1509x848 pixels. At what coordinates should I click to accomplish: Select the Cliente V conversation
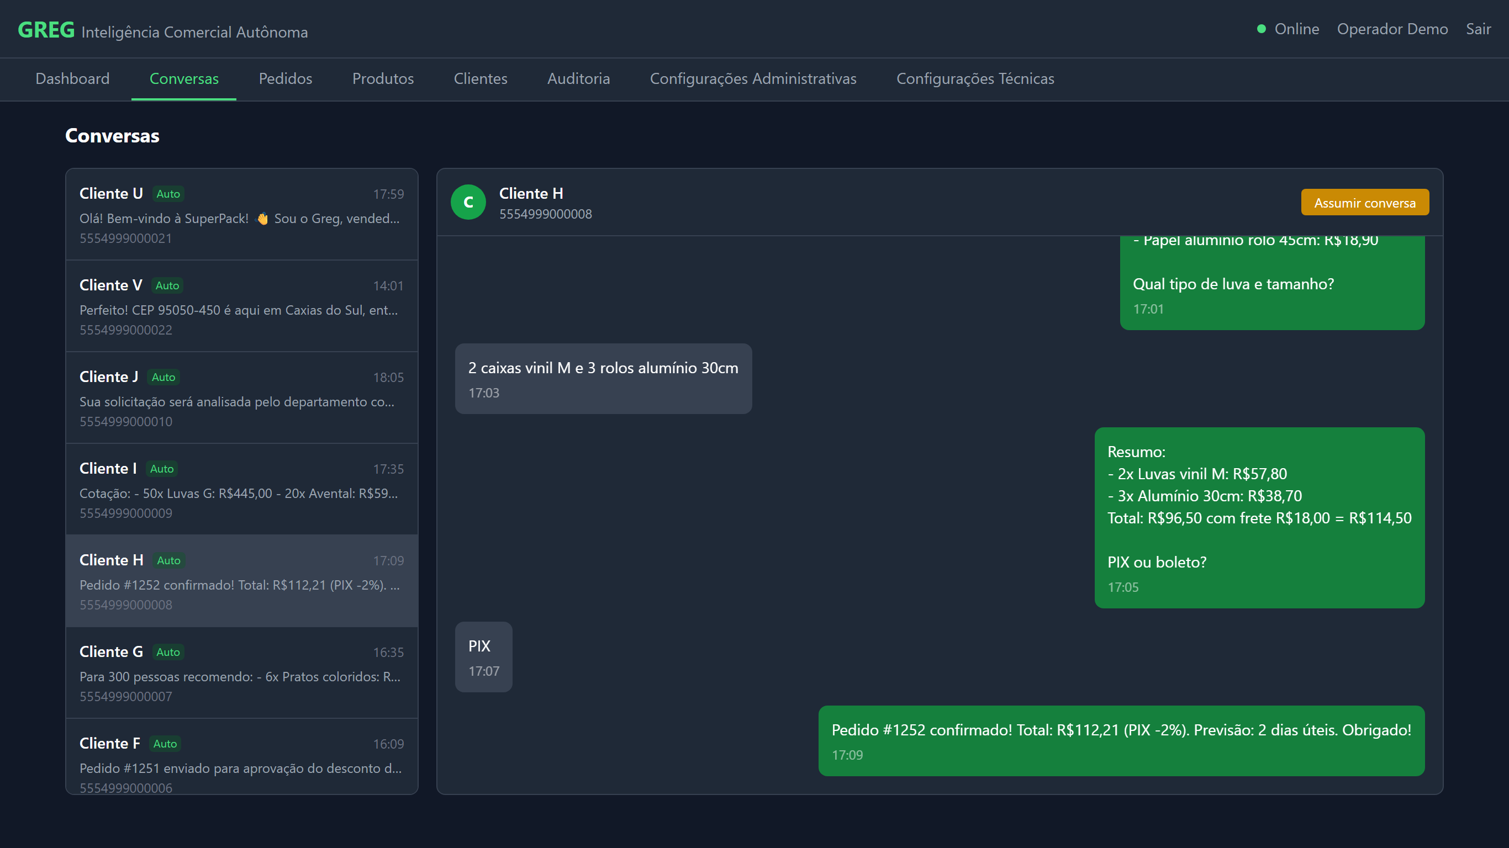pyautogui.click(x=241, y=306)
